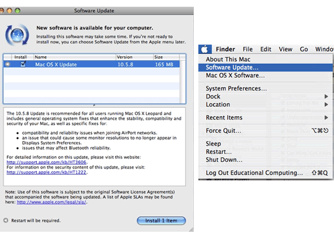Click the Software Update globe icon

(17, 35)
